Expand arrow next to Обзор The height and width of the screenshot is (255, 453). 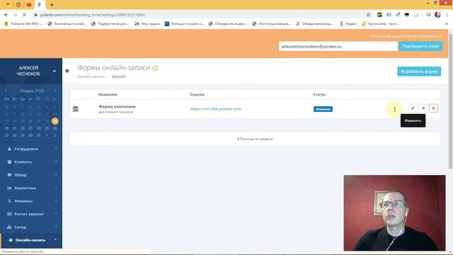pos(56,175)
